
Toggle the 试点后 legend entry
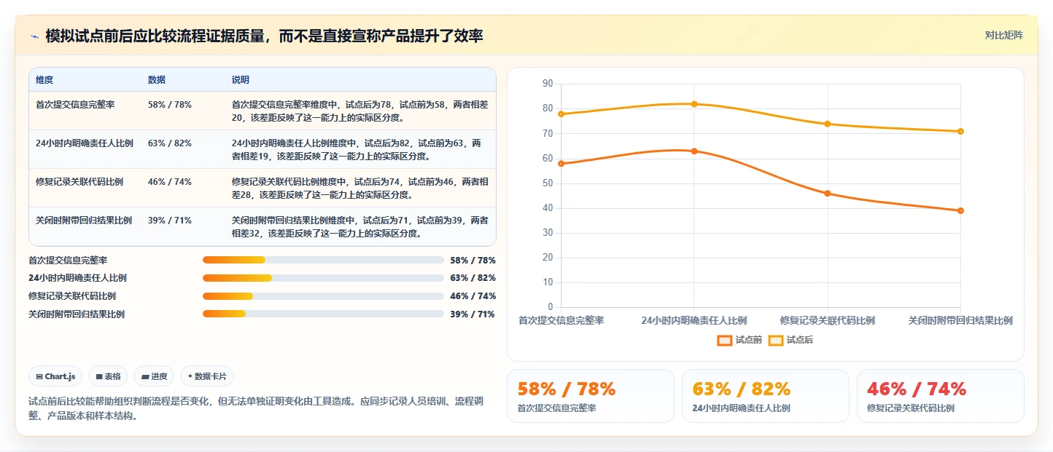pyautogui.click(x=790, y=340)
